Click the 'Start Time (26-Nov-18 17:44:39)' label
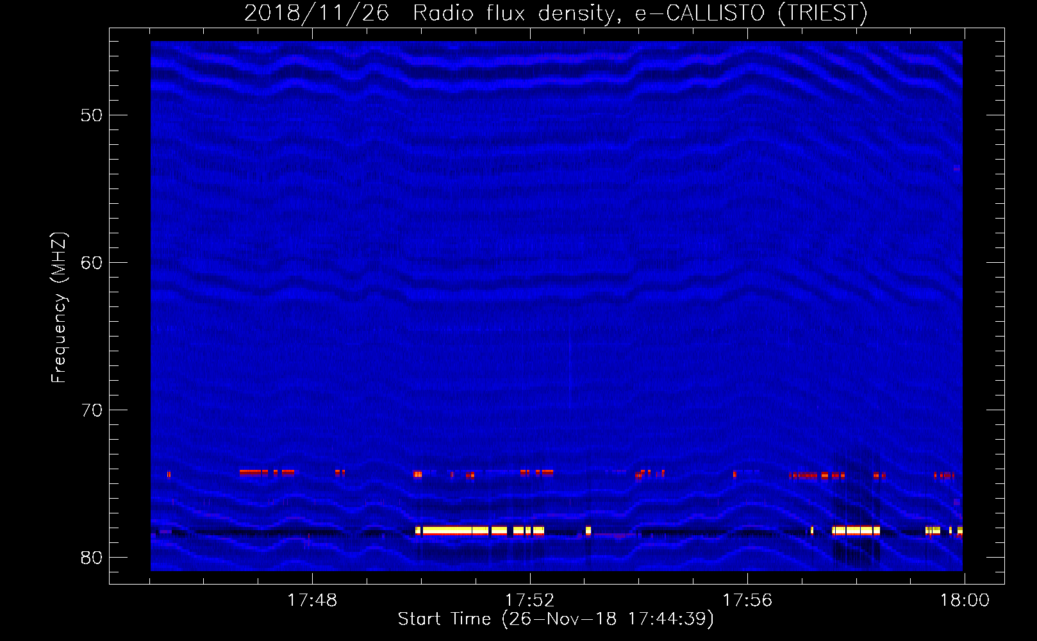1037x641 pixels. [x=556, y=619]
